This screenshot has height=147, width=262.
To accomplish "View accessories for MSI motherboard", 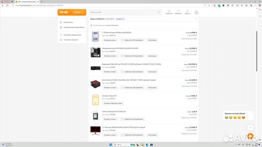I will click(x=152, y=56).
